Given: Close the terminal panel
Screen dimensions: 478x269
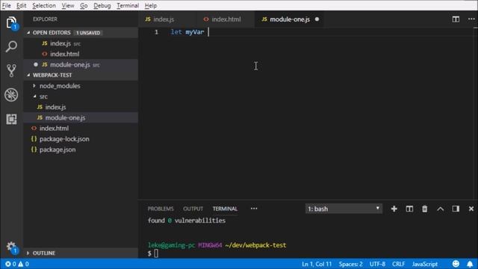Looking at the screenshot, I should [471, 209].
